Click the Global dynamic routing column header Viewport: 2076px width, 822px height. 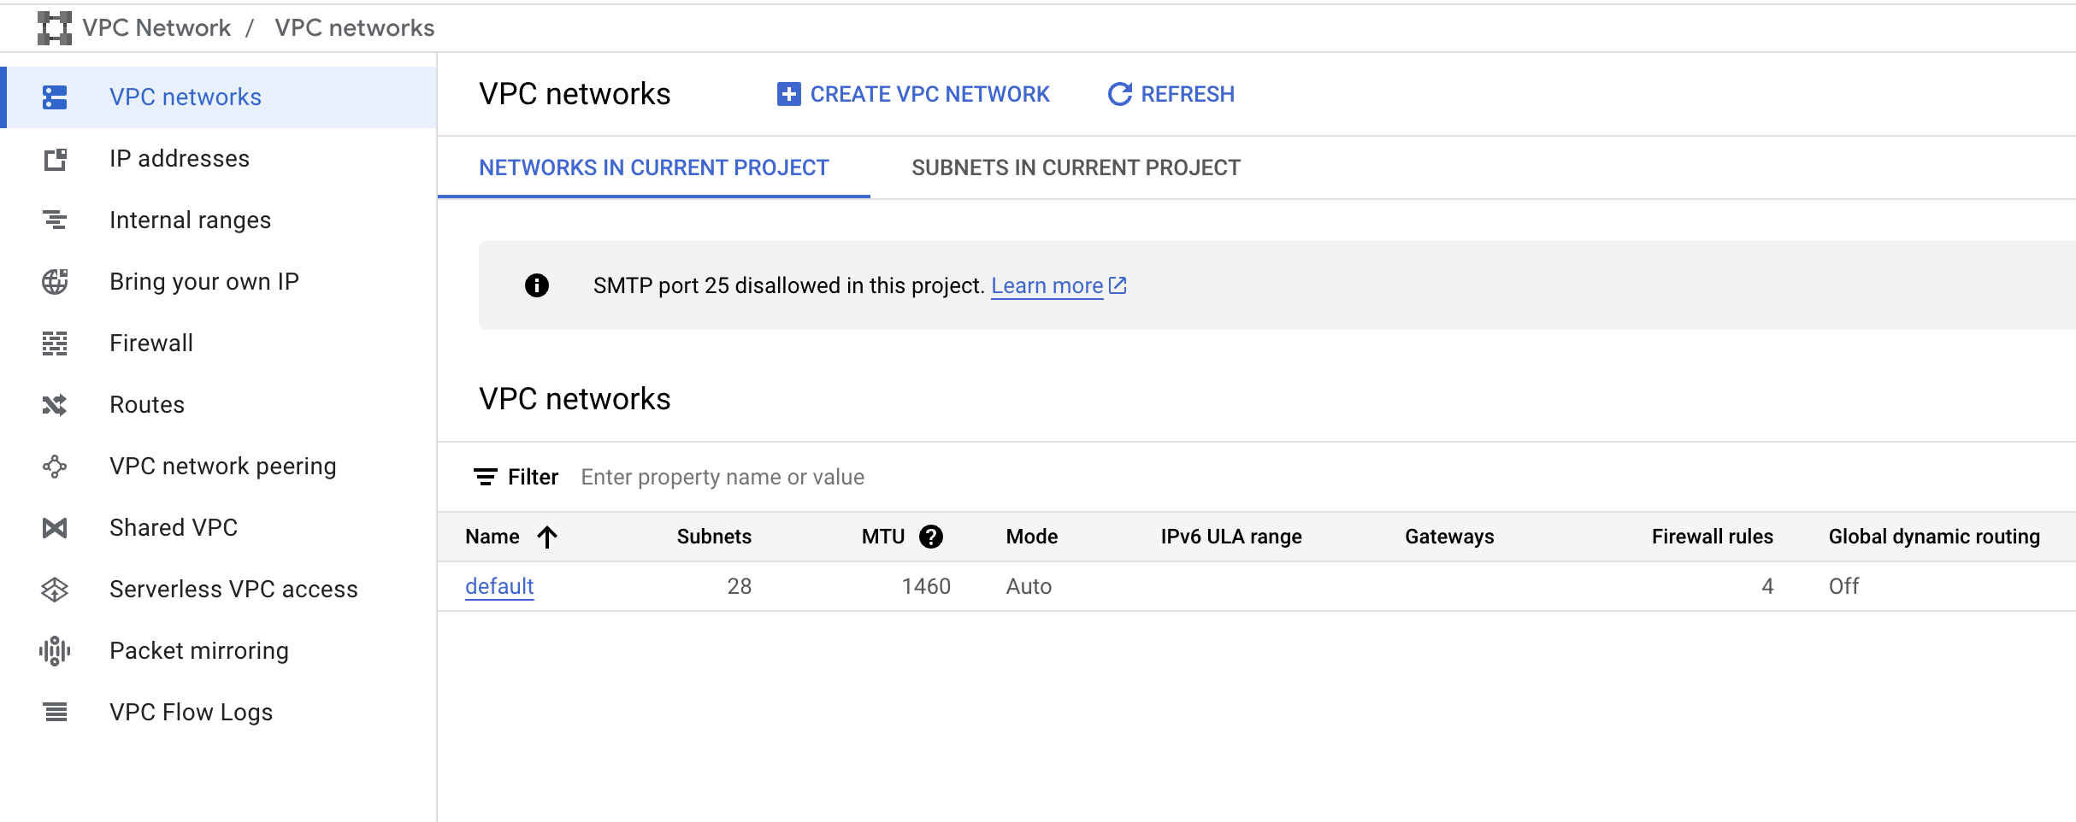pos(1934,537)
